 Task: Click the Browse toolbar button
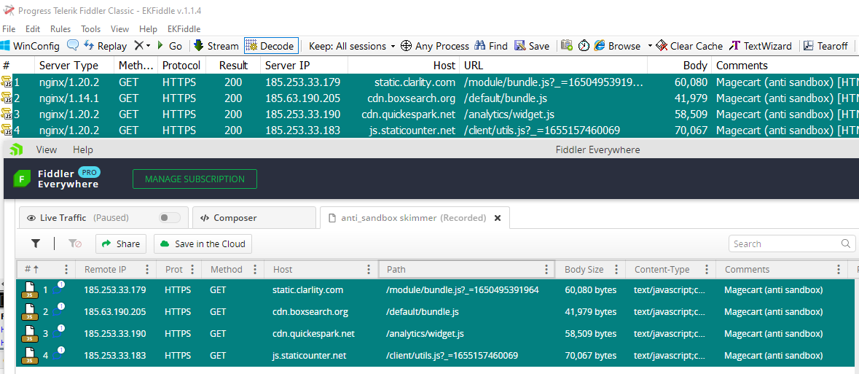tap(617, 46)
